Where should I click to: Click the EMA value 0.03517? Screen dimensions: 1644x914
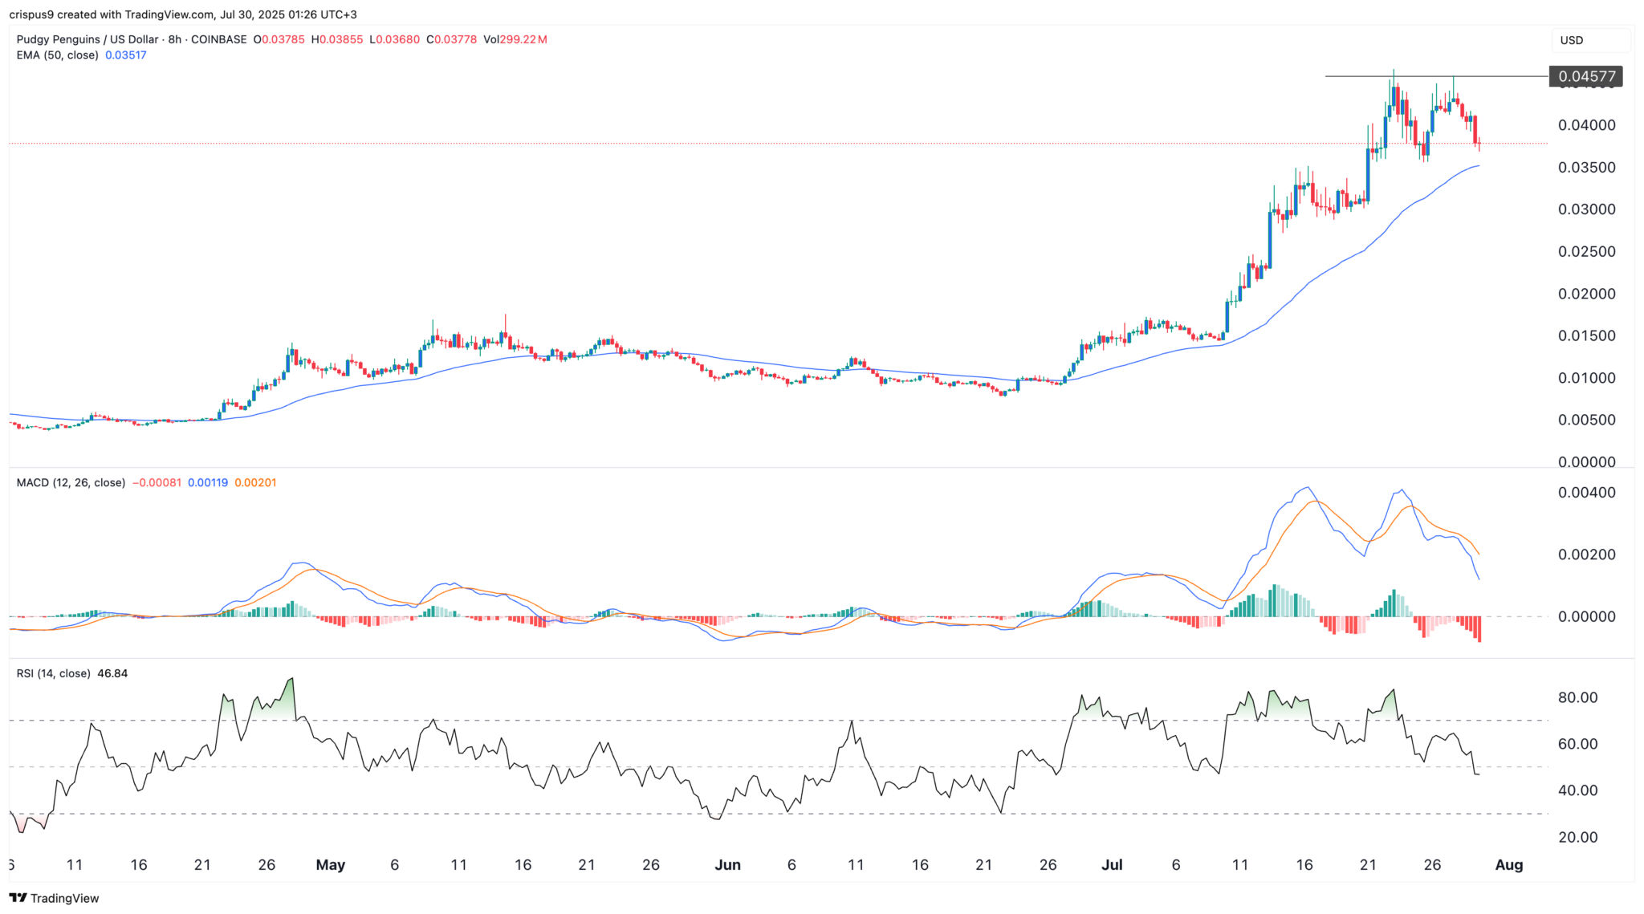126,55
